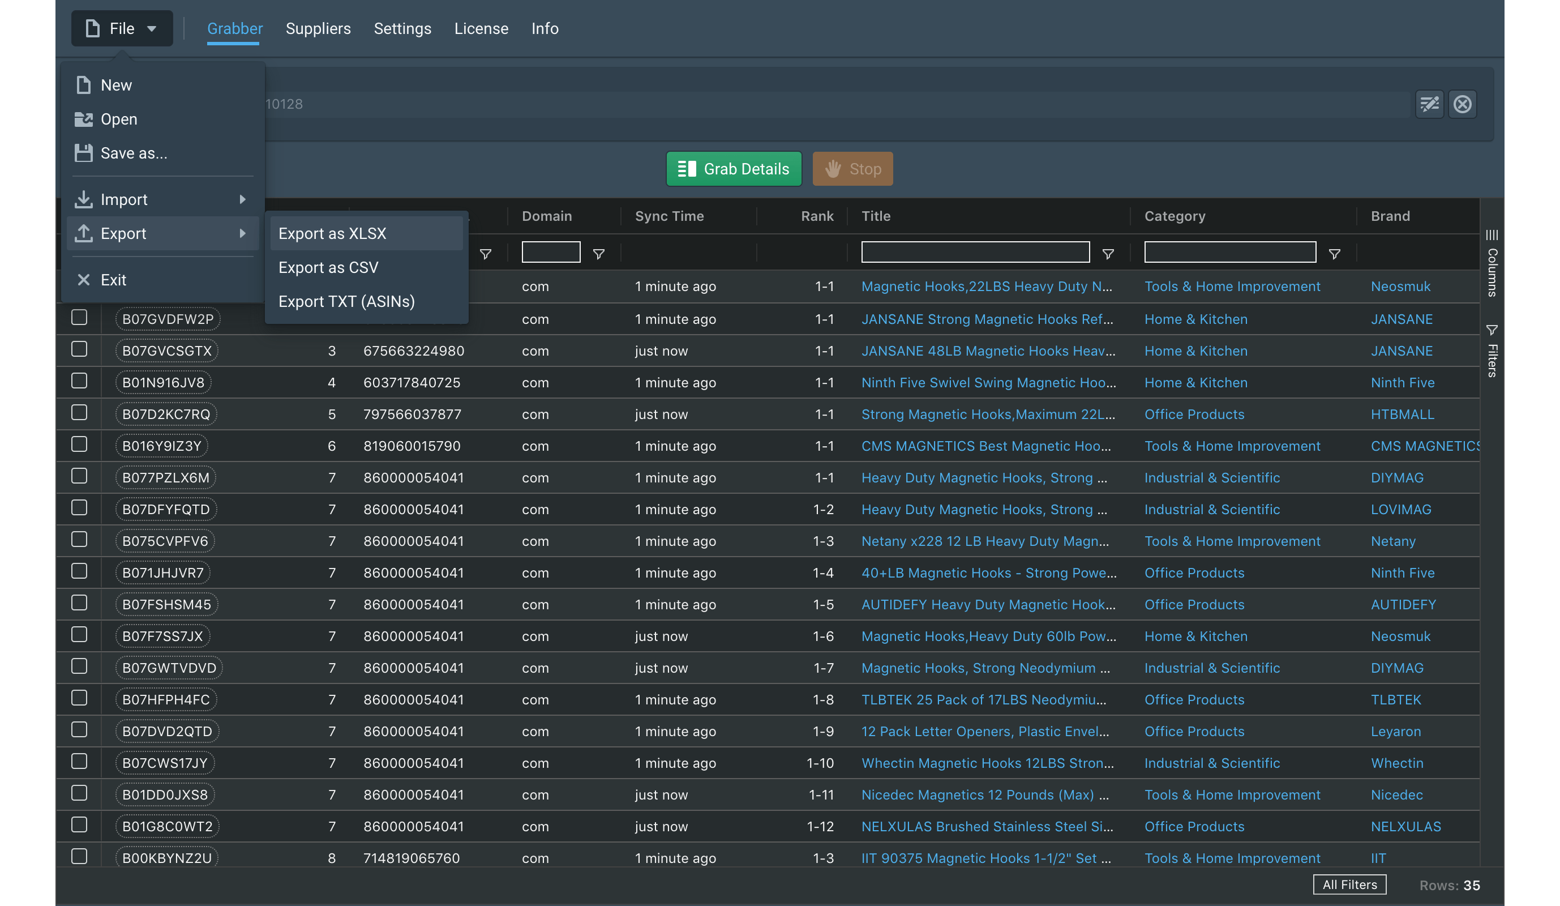Choose New from the File menu
Viewport: 1560px width, 906px height.
click(x=163, y=85)
